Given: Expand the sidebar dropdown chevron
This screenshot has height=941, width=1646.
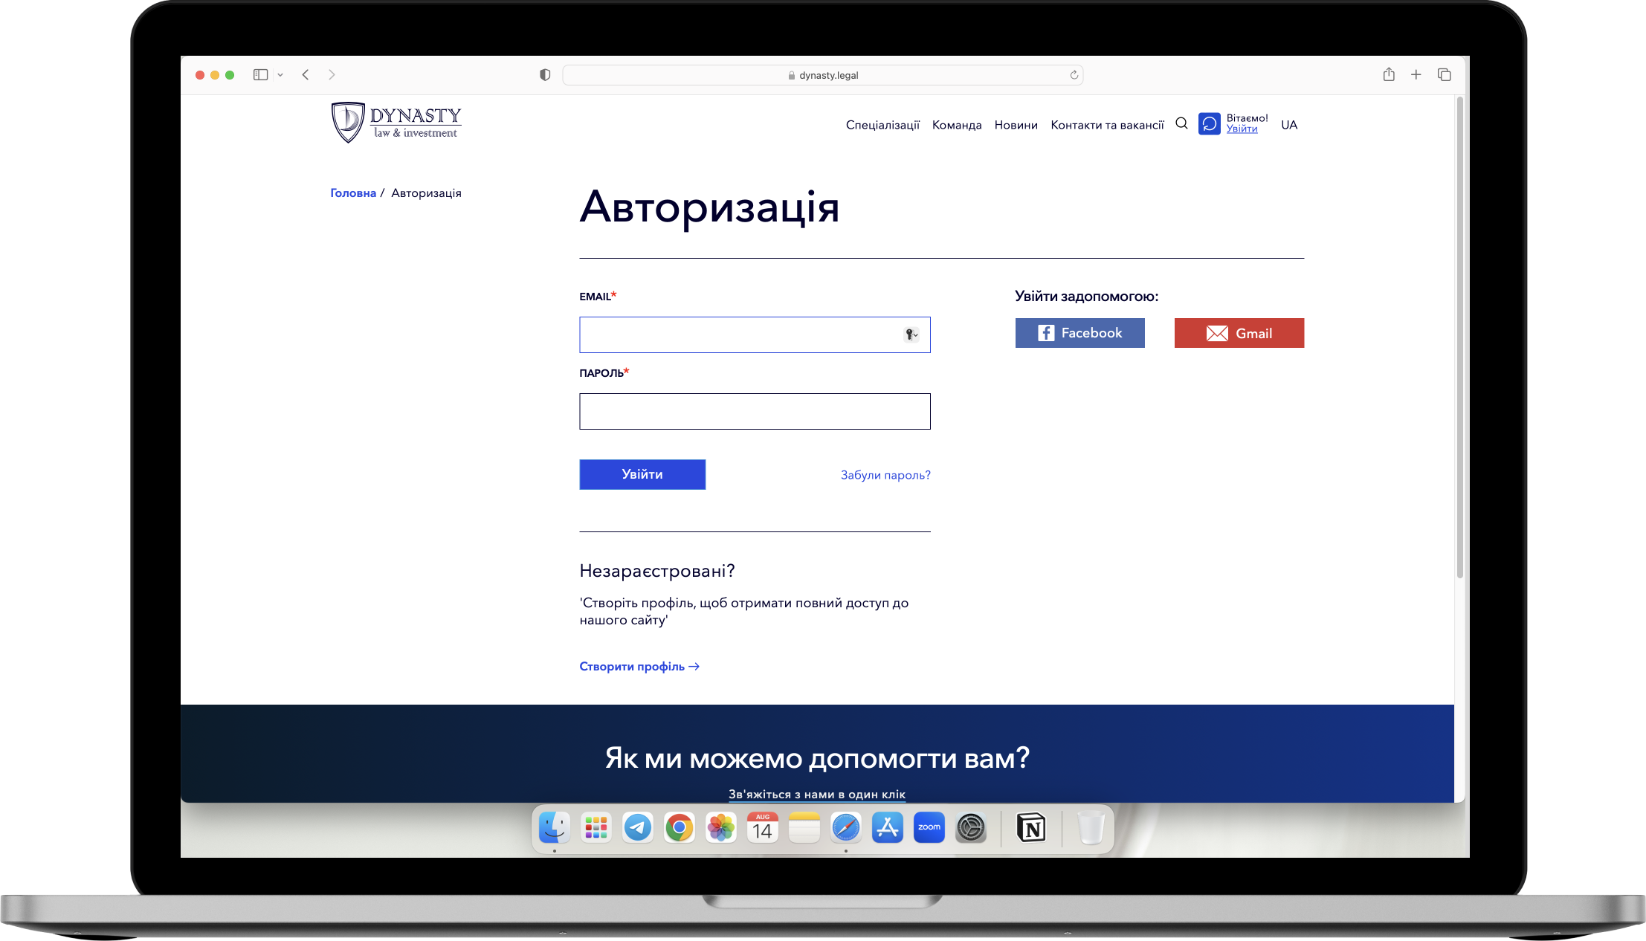Looking at the screenshot, I should 280,75.
